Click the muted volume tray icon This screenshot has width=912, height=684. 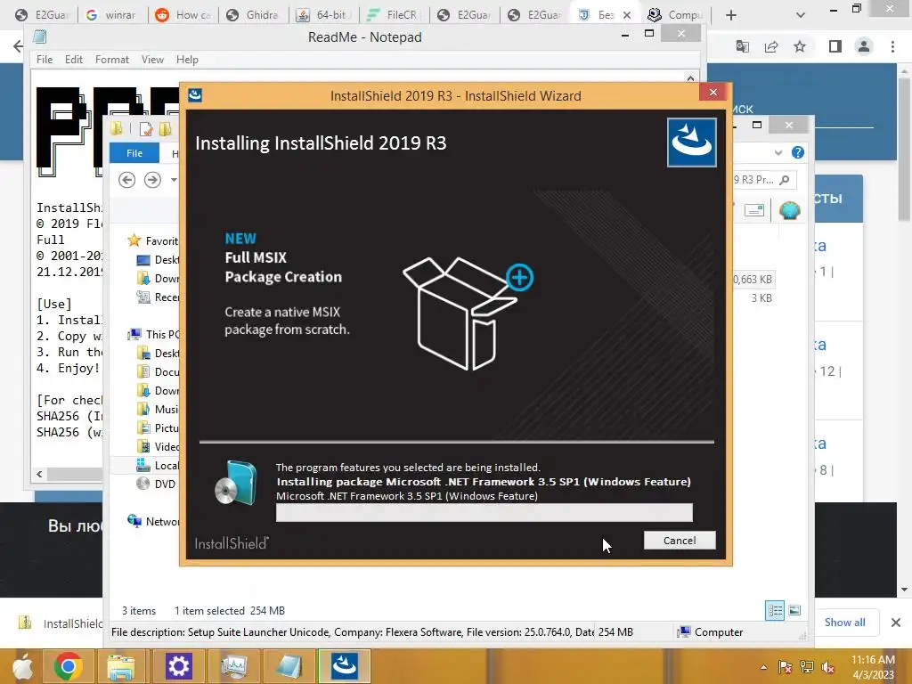tap(827, 667)
